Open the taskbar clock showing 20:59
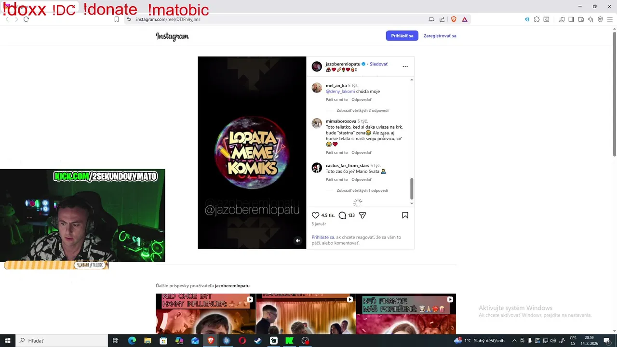Viewport: 617px width, 347px height. [589, 341]
